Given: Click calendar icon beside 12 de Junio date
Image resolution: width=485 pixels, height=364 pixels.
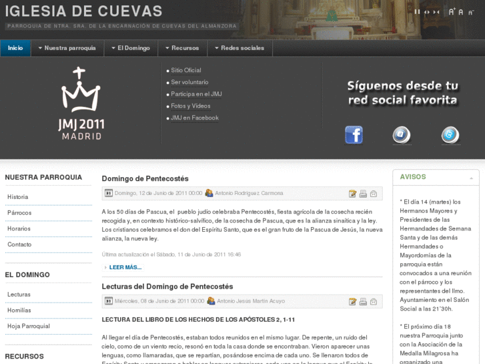Looking at the screenshot, I should (109, 193).
